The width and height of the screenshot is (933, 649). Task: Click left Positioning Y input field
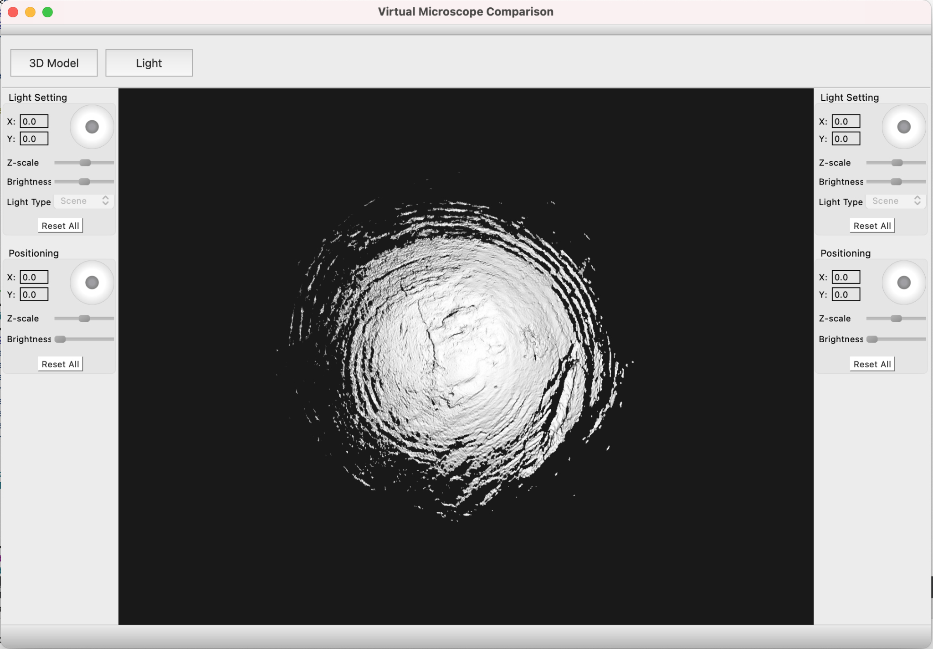click(x=34, y=294)
